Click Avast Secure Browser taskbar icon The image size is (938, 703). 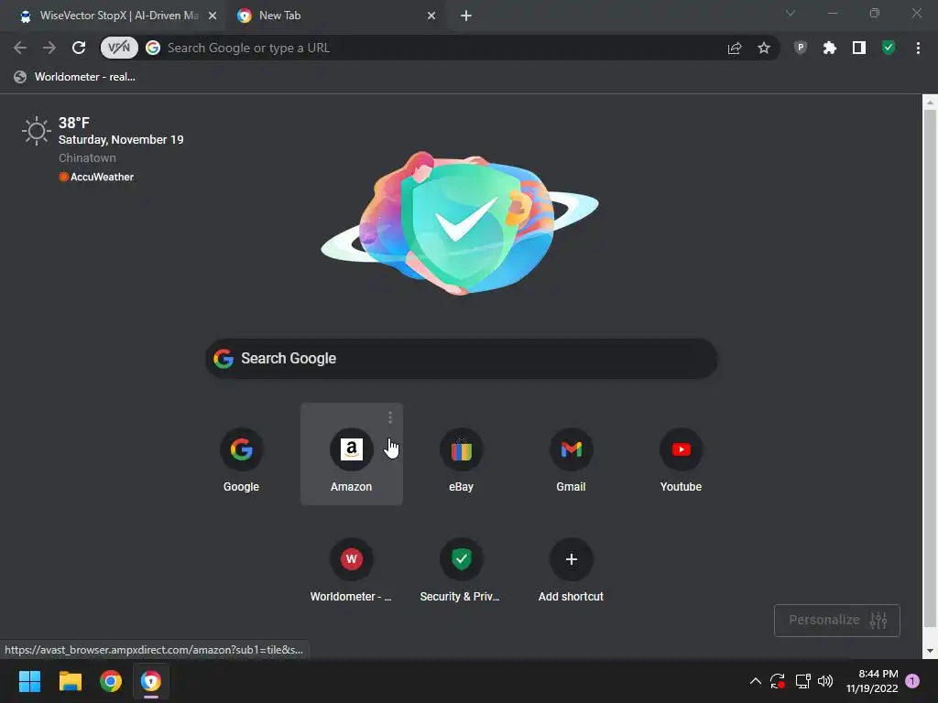(151, 681)
